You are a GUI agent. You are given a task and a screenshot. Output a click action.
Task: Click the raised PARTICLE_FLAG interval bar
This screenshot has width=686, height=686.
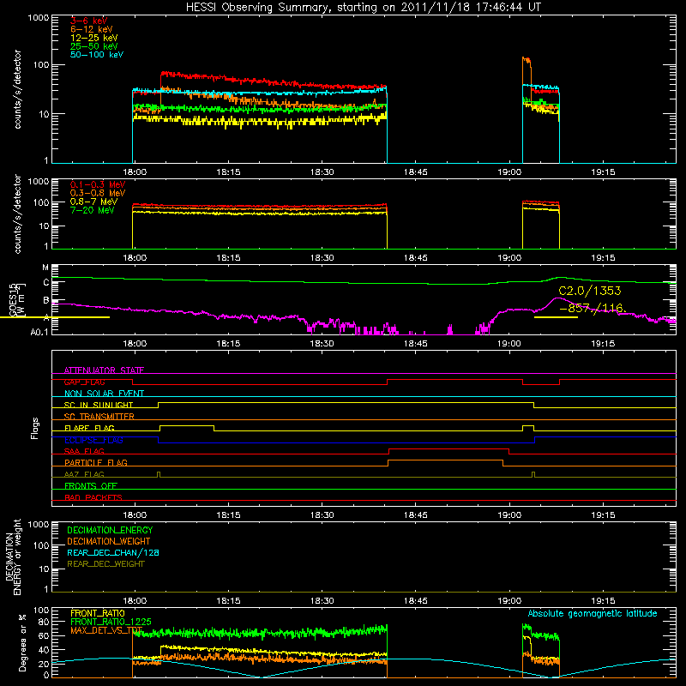coord(445,460)
